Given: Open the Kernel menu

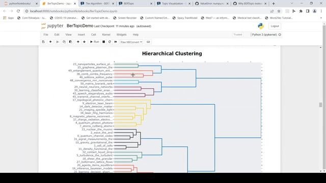Looking at the screenshot, I should (106, 35).
